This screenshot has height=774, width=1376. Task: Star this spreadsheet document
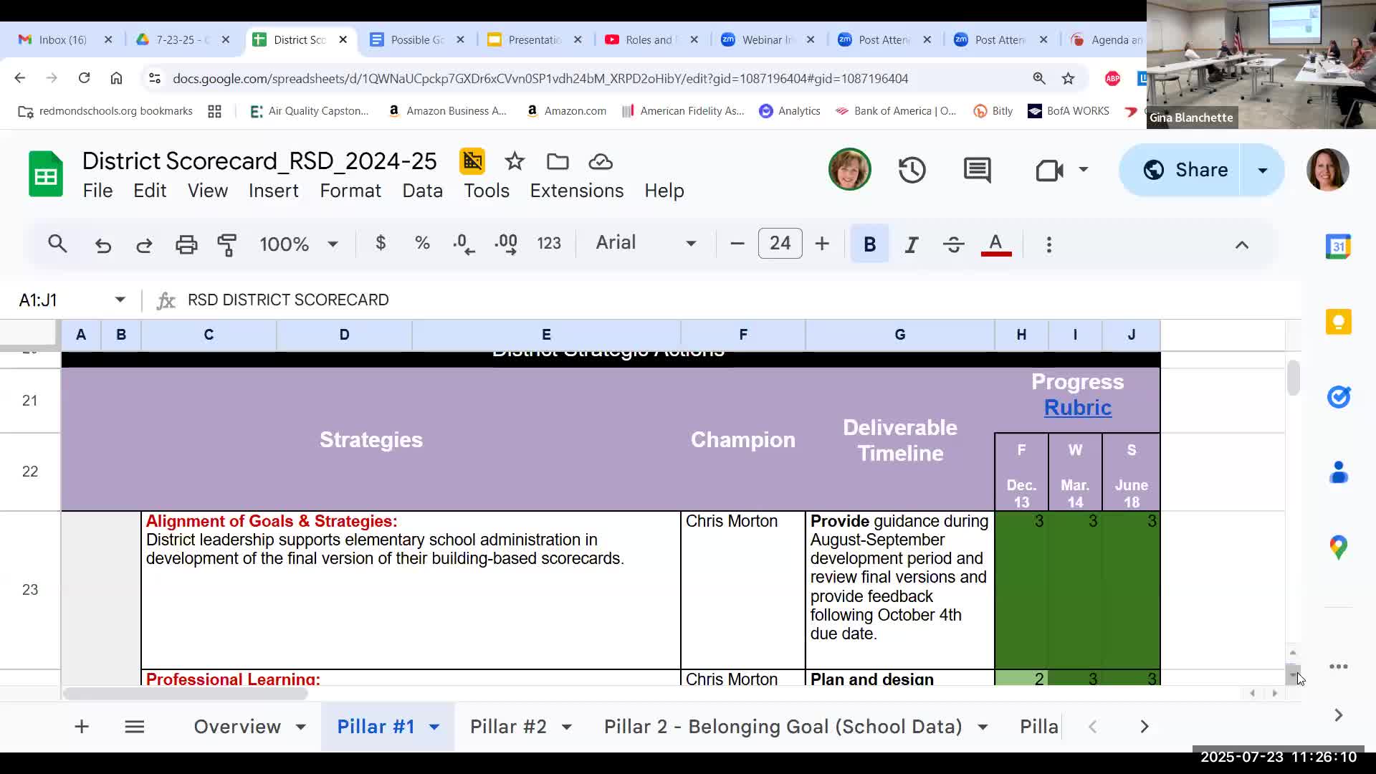tap(515, 162)
